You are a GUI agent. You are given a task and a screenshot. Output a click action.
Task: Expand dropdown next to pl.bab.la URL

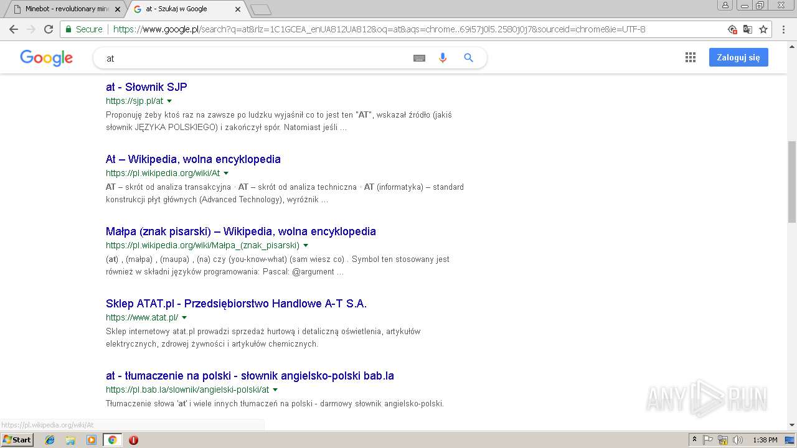(275, 390)
